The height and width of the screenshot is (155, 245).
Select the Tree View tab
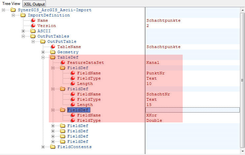tap(11, 3)
